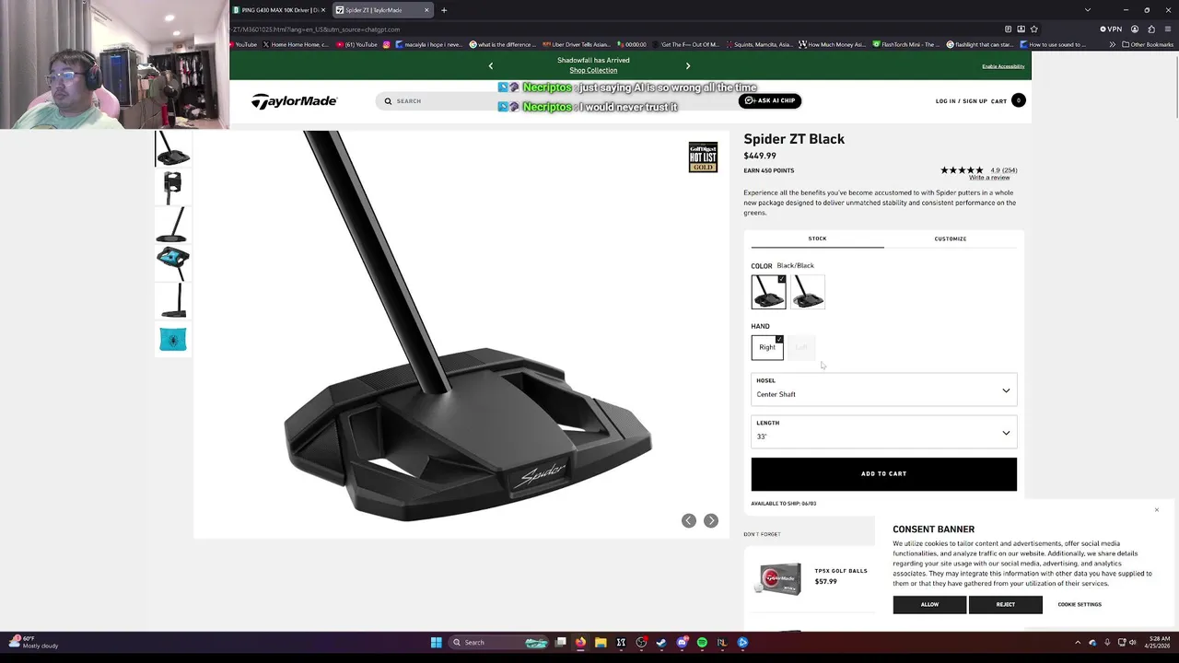
Task: Click Shop Collection link in banner
Action: click(593, 71)
